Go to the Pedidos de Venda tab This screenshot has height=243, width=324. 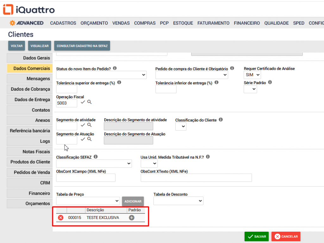(29, 173)
